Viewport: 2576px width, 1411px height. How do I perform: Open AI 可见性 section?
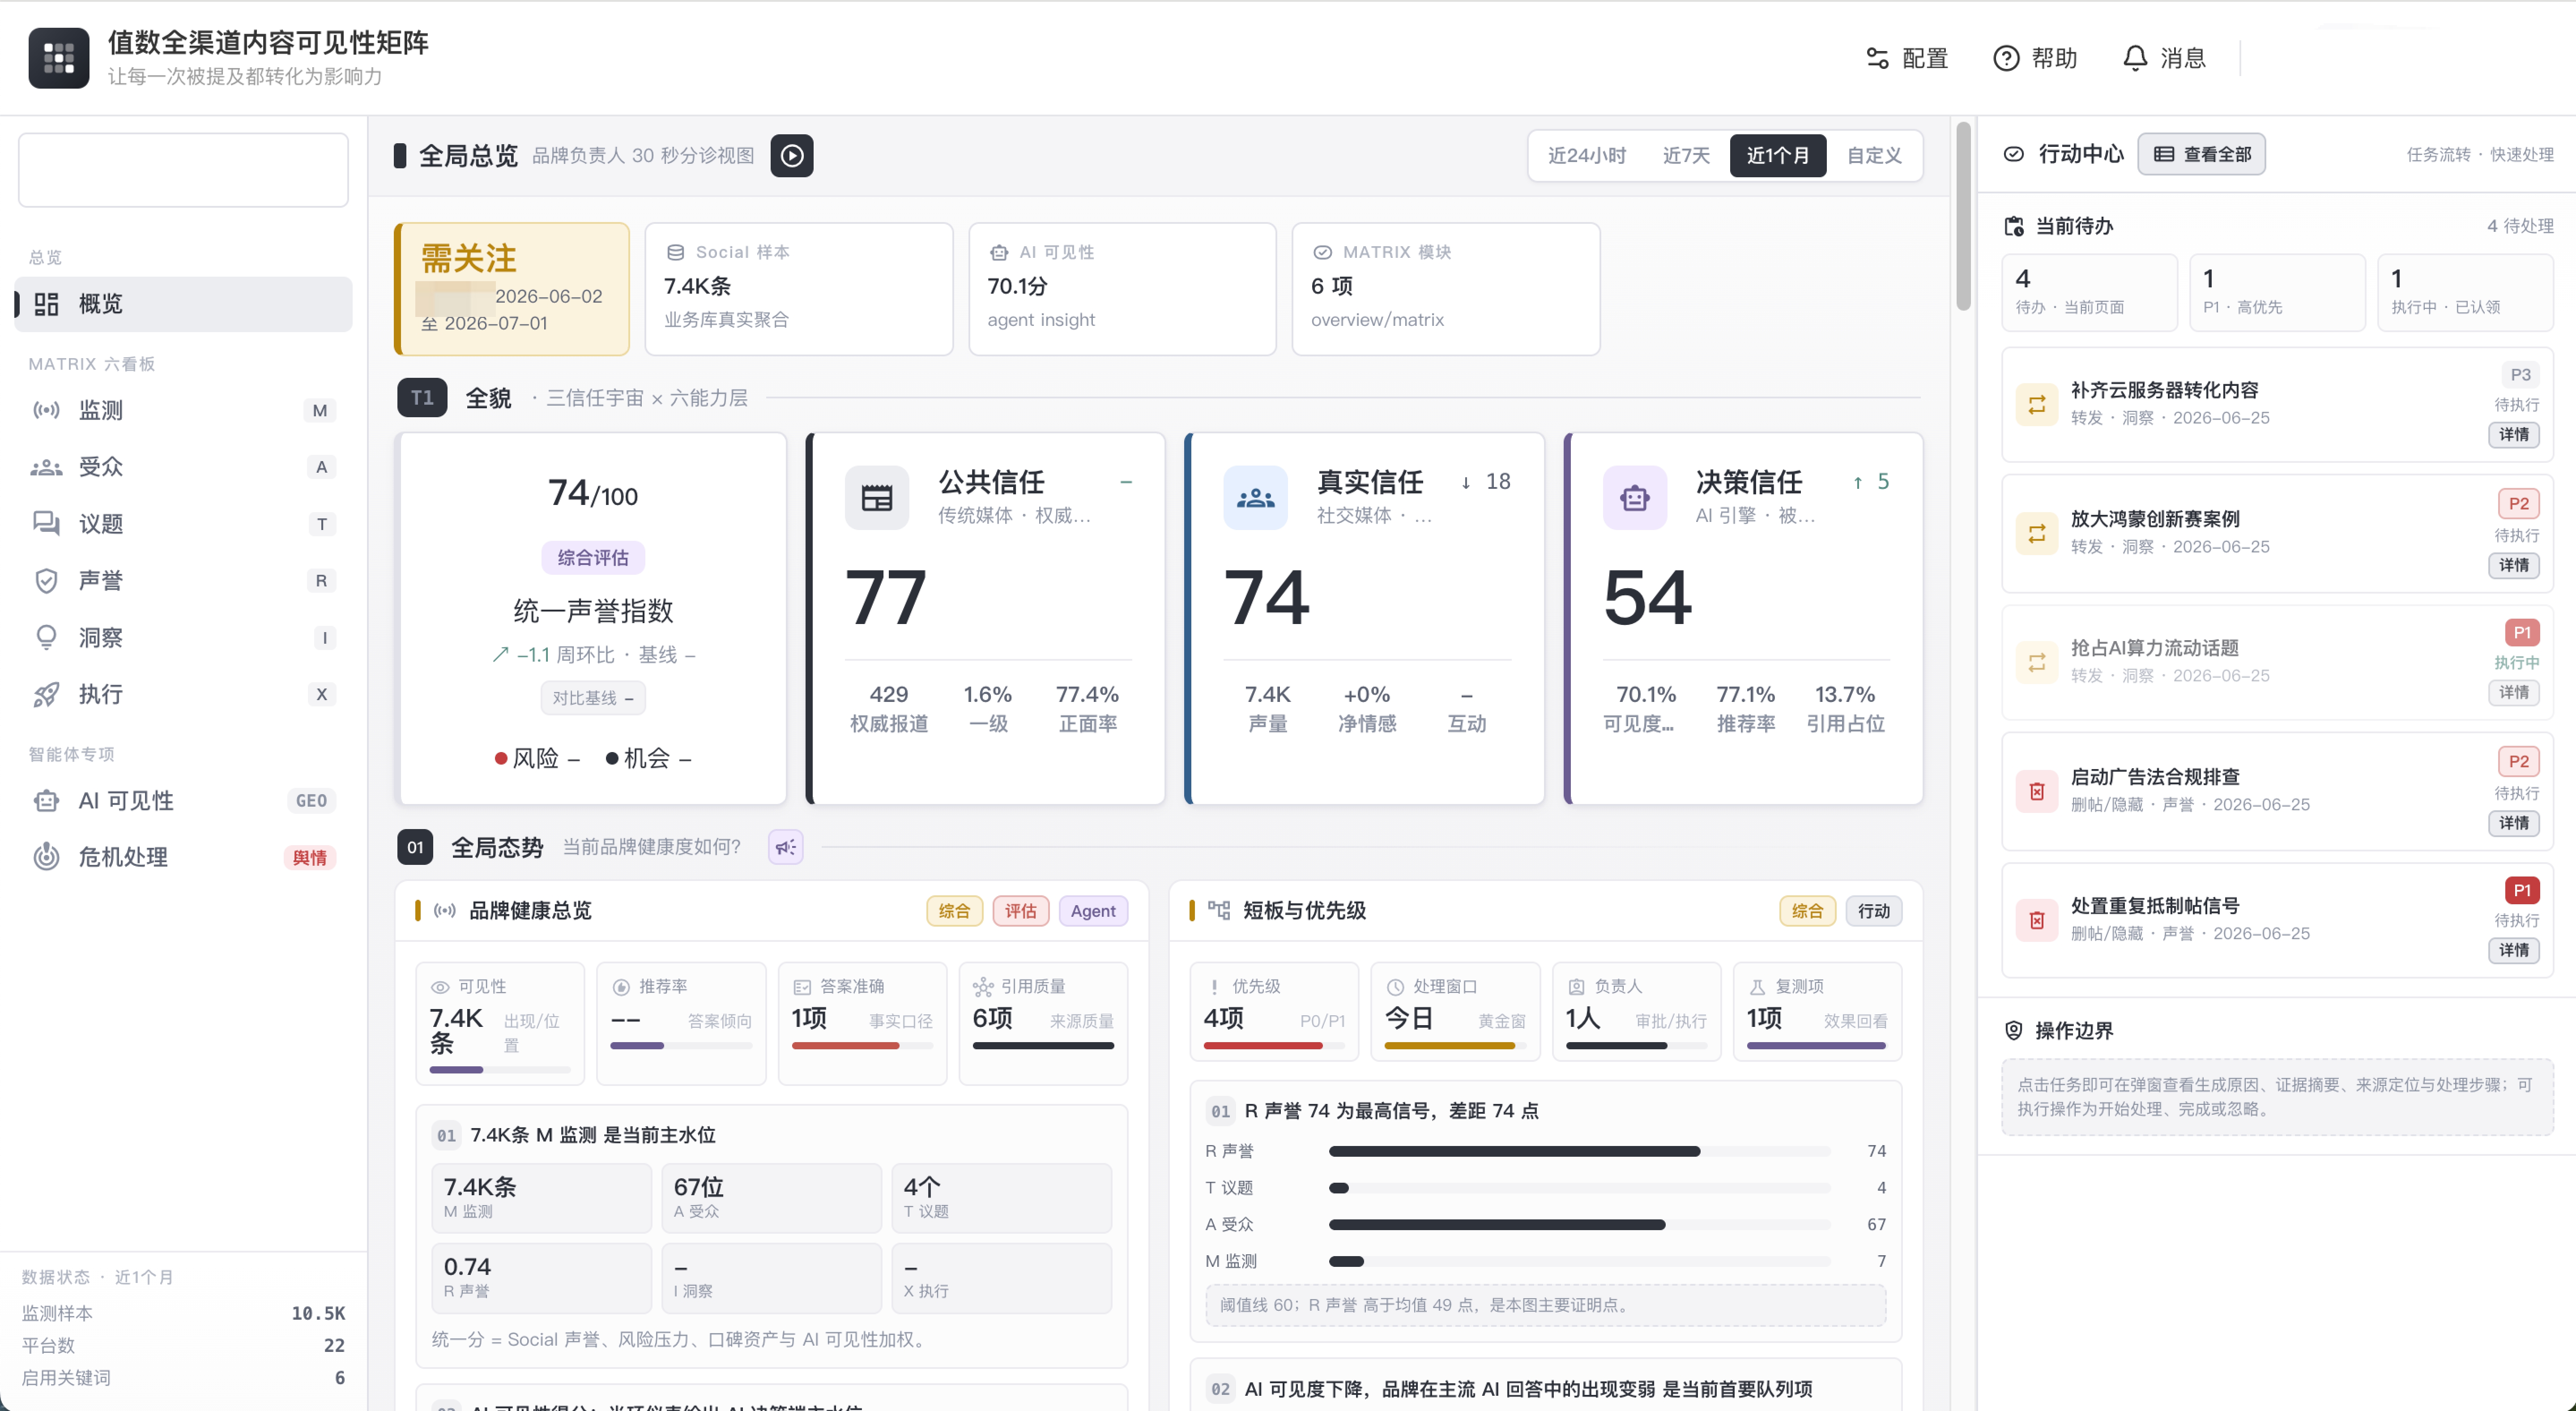click(x=183, y=800)
